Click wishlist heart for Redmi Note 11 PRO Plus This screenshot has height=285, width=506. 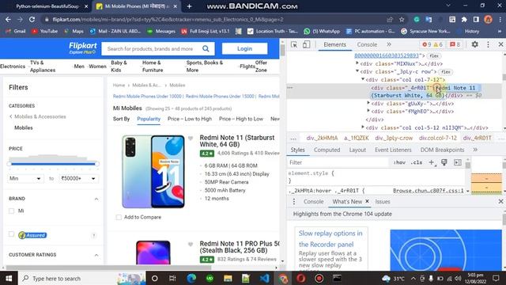(191, 245)
